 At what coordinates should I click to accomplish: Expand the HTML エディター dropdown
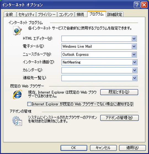tap(134, 39)
